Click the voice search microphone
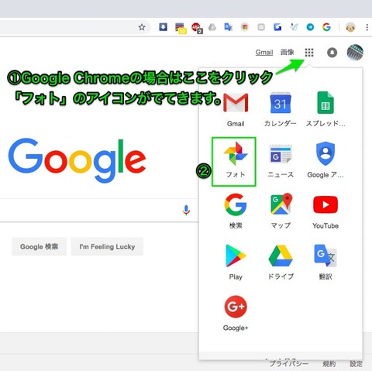 (x=186, y=210)
